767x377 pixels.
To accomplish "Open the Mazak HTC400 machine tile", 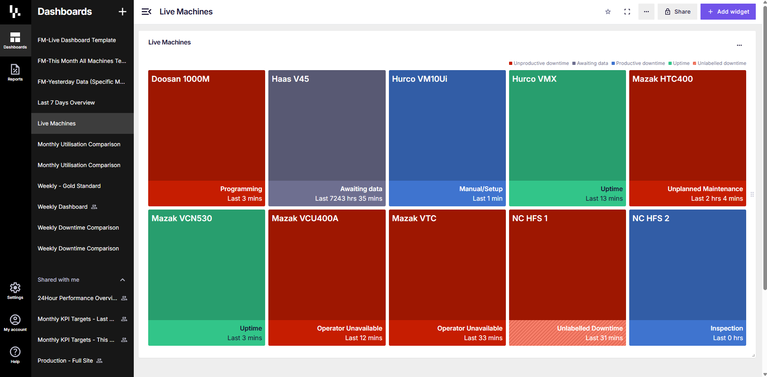I will (688, 138).
